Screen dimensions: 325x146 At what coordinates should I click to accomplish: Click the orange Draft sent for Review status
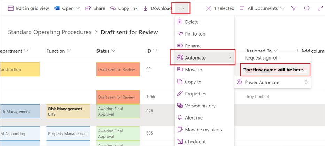click(118, 70)
